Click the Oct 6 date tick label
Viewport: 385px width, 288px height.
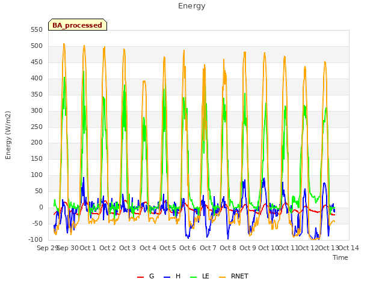point(188,248)
